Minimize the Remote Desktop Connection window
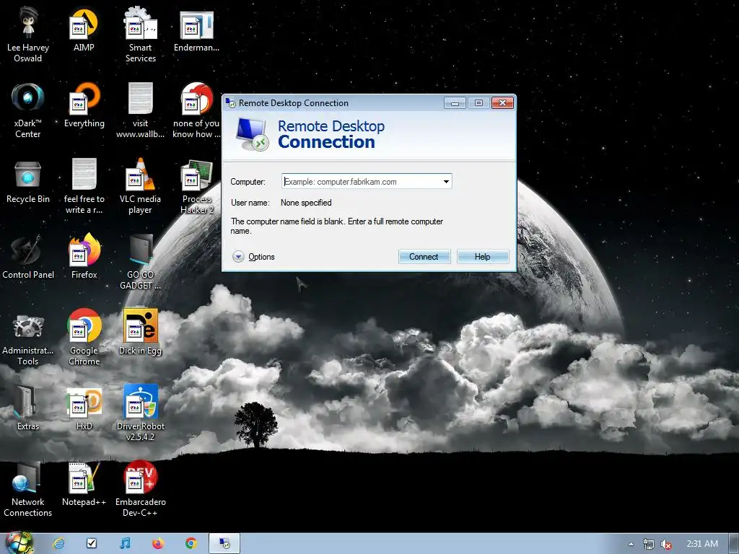 (x=455, y=103)
